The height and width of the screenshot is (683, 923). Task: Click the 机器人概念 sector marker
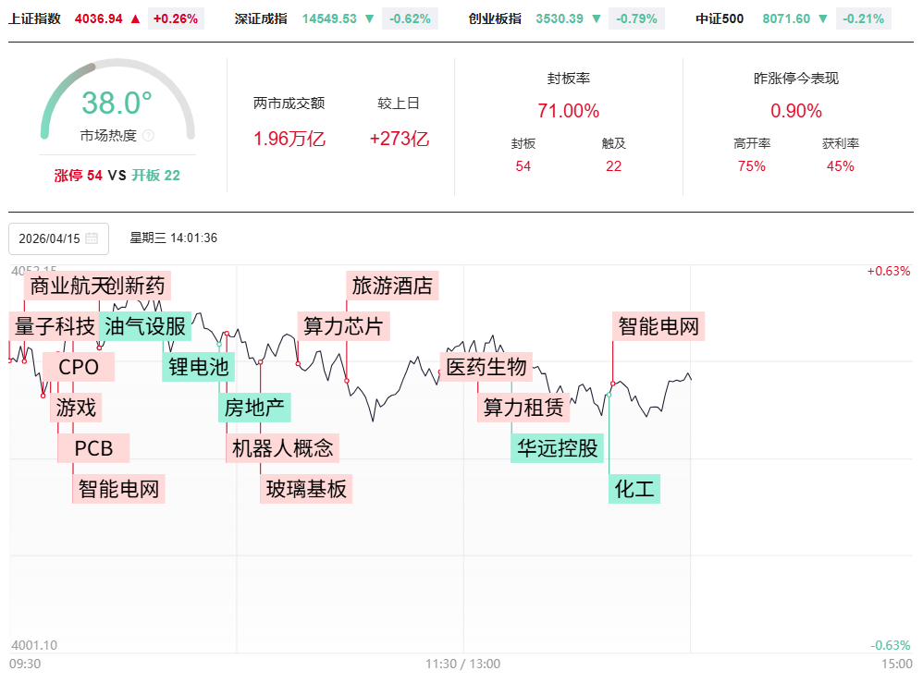click(x=282, y=448)
